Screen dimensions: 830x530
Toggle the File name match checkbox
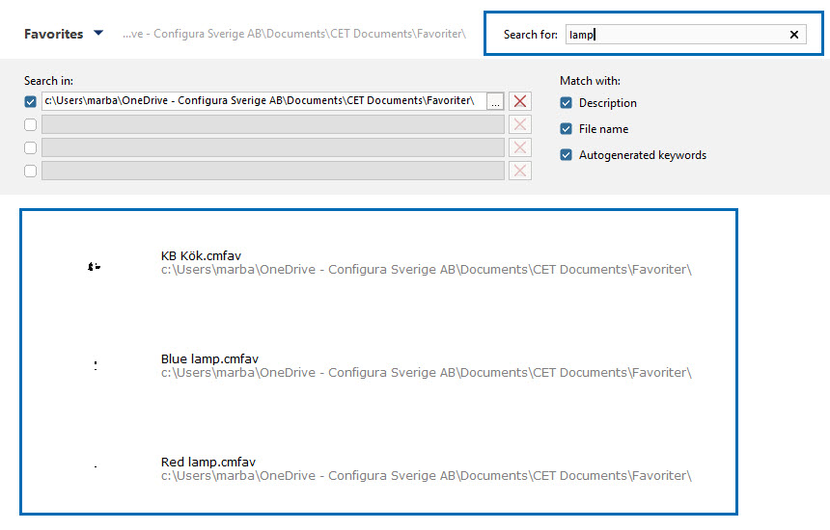(x=566, y=128)
